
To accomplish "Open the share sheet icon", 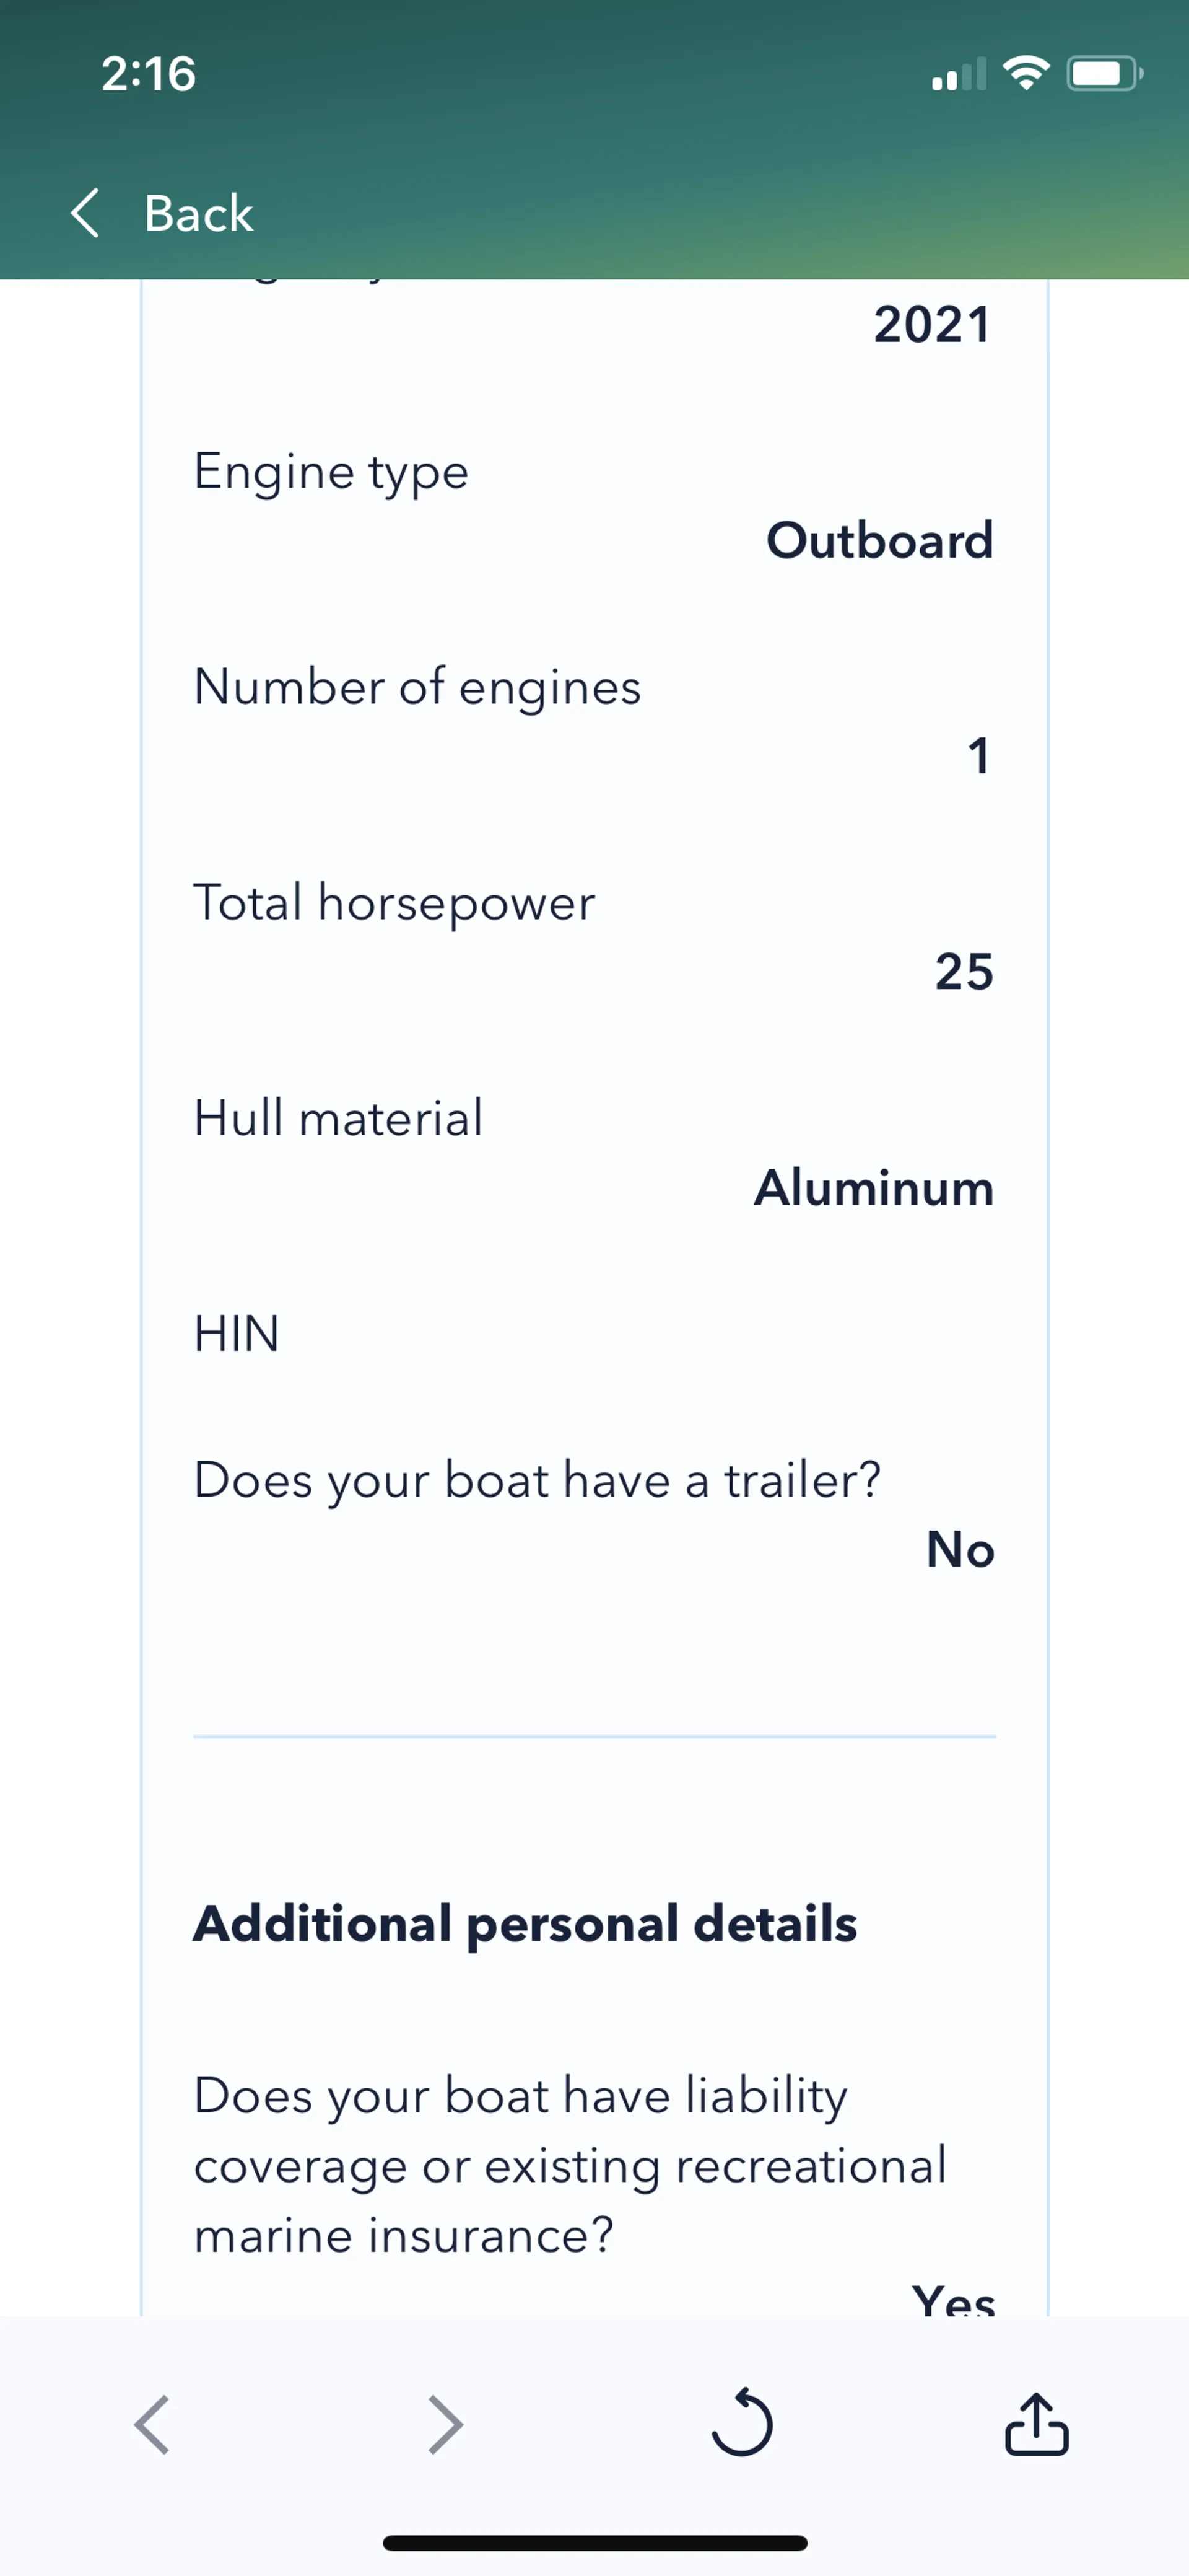I will 1036,2423.
